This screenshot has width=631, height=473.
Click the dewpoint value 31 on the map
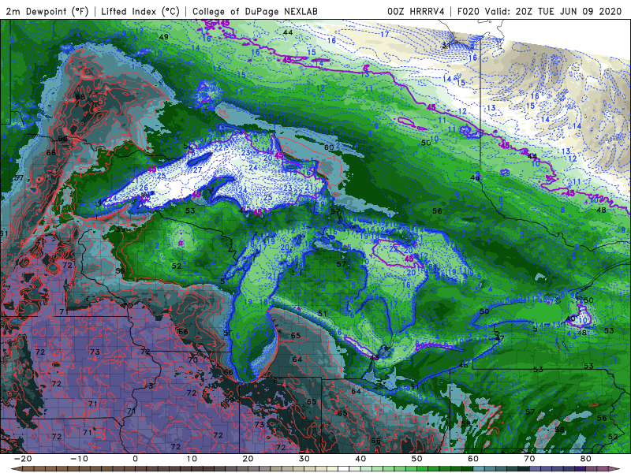click(446, 45)
